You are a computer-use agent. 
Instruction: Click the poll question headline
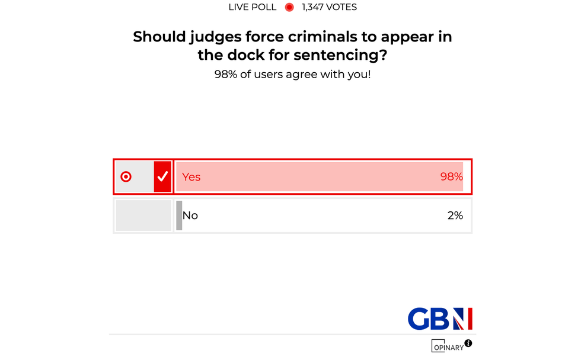(292, 46)
